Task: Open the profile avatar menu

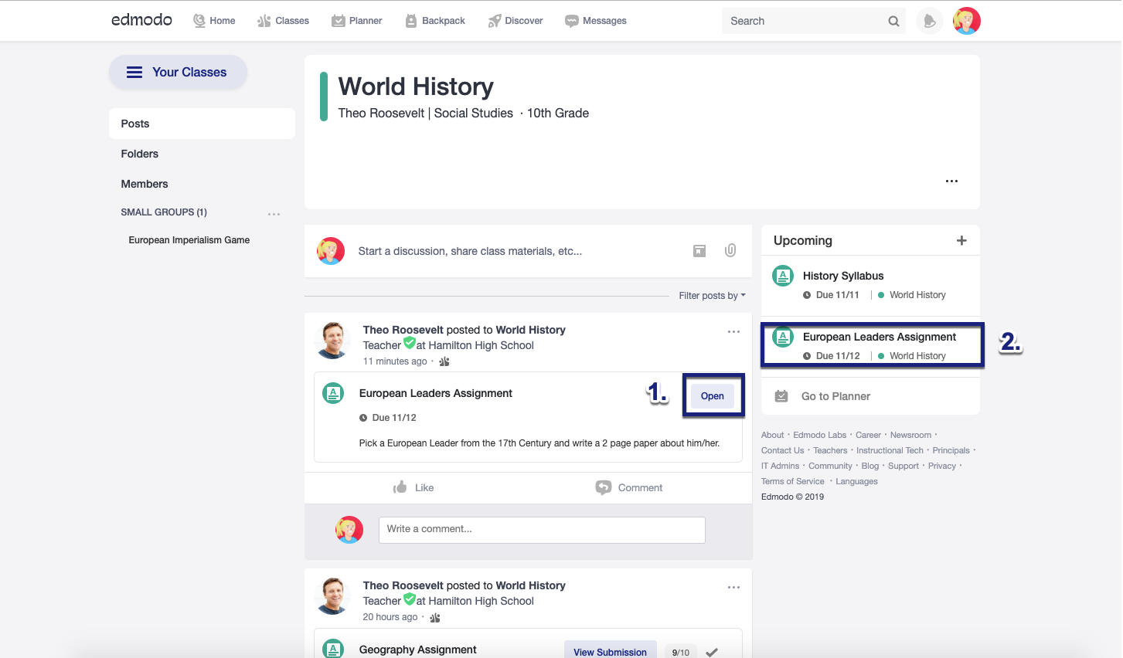Action: click(967, 21)
